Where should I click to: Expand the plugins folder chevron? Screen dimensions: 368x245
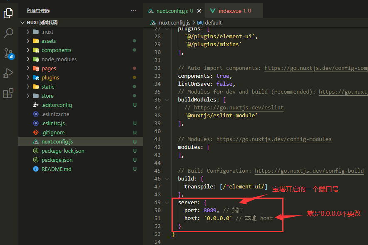28,77
